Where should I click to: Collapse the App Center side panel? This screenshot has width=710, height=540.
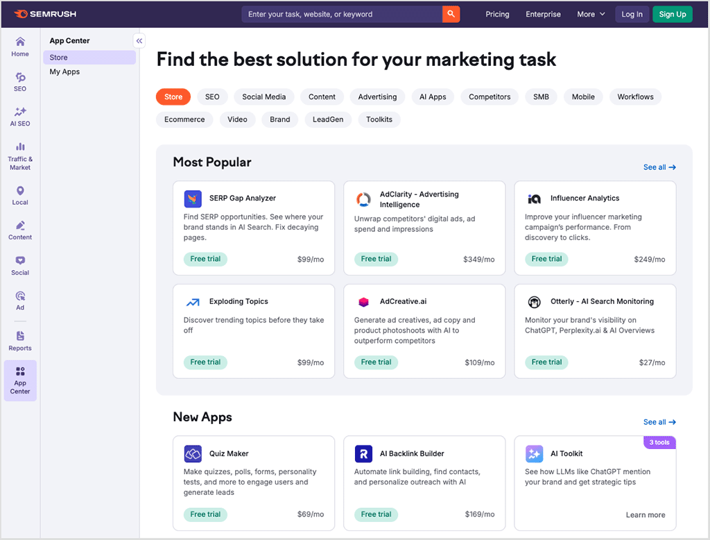(x=139, y=41)
